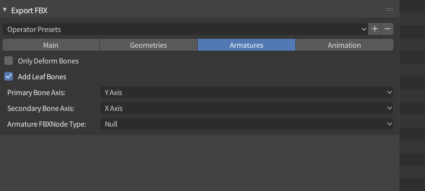
Task: Open the Operator Presets dropdown
Action: pos(185,29)
